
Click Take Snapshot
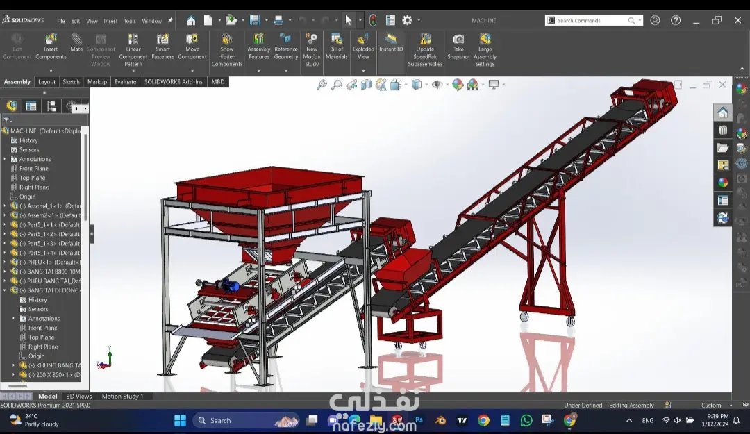(x=458, y=47)
